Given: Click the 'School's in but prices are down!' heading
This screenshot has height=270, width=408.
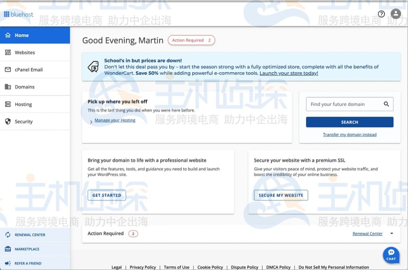Looking at the screenshot, I should click(x=143, y=61).
